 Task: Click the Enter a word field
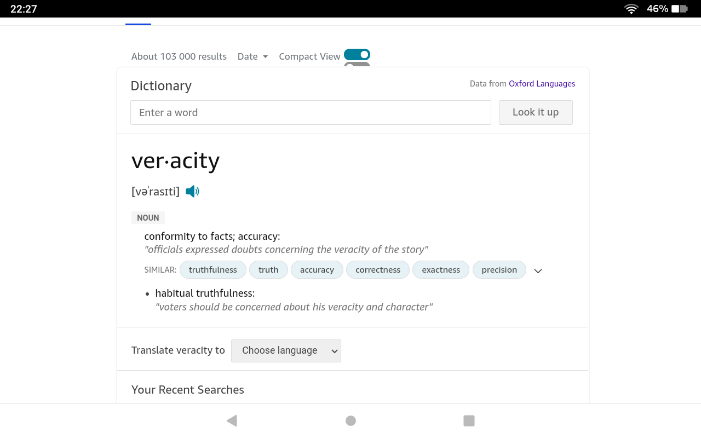point(311,113)
